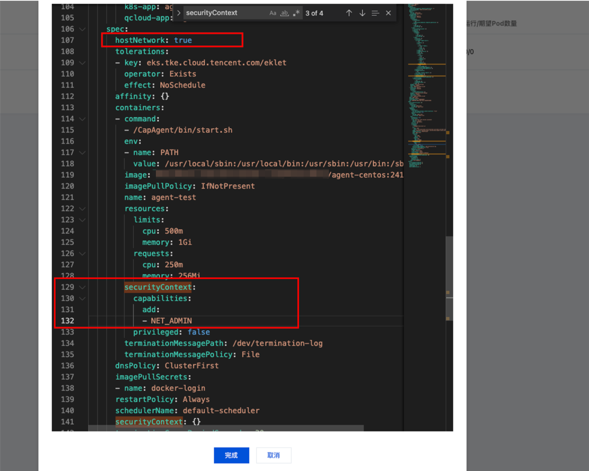The width and height of the screenshot is (589, 471).
Task: Expand replace row in find widget
Action: 179,13
